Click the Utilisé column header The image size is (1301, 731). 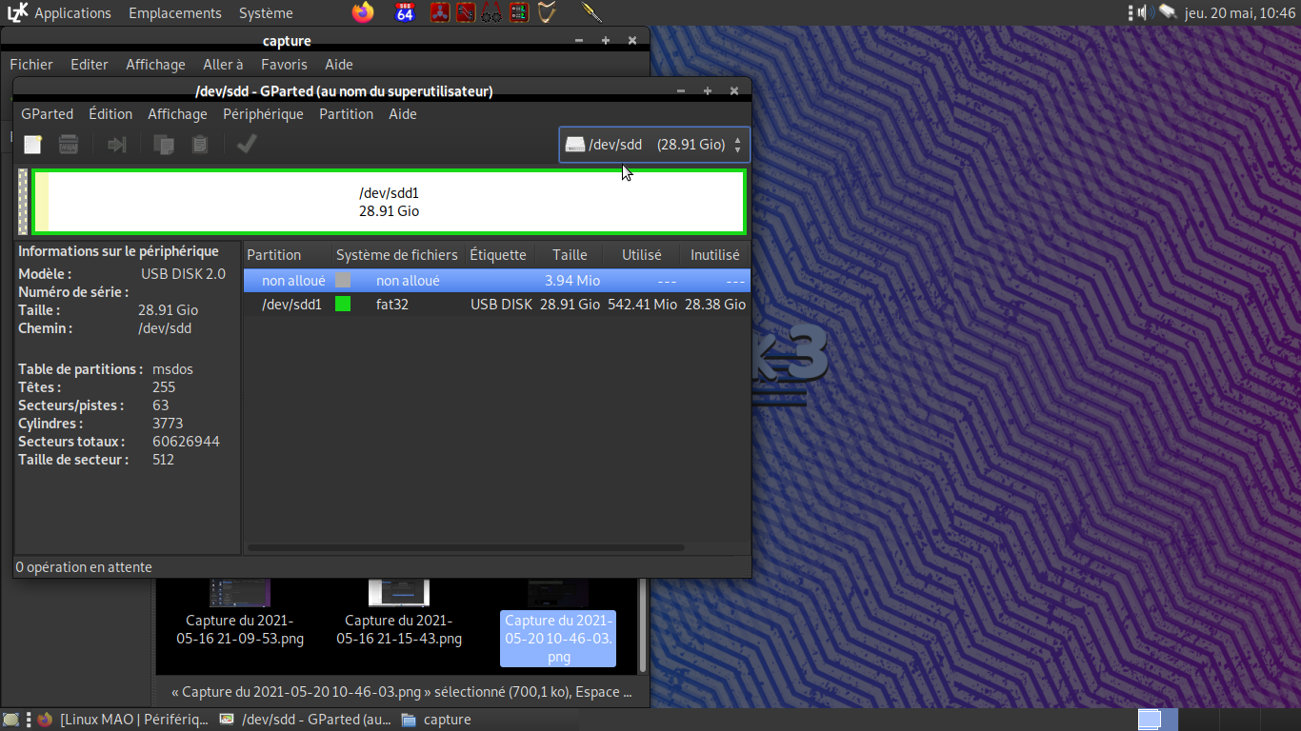[642, 255]
